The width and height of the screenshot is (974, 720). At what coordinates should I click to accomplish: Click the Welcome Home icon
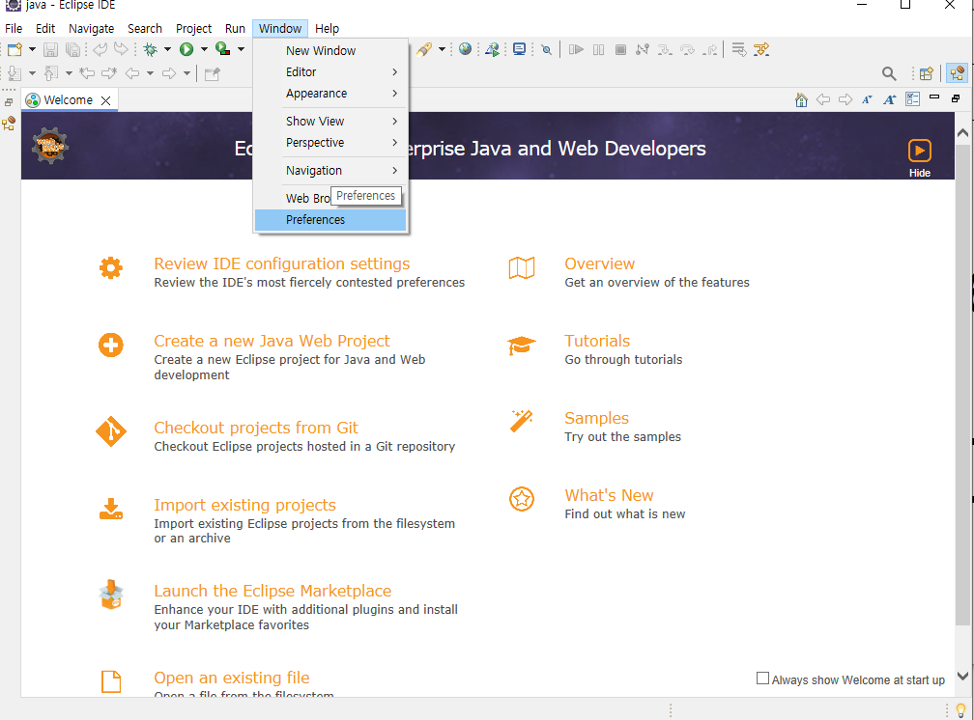[801, 99]
